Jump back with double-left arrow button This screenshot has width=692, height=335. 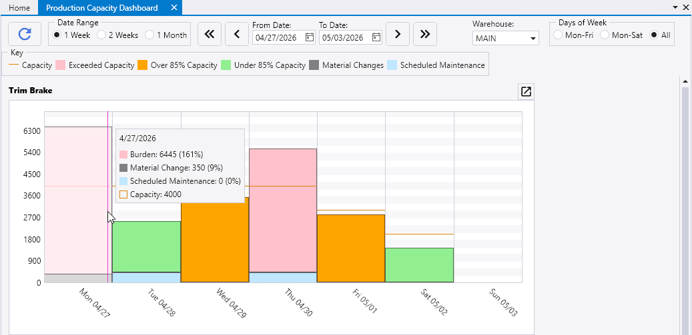[209, 33]
